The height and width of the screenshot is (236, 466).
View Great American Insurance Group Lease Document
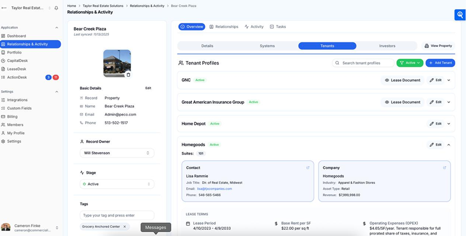tap(402, 102)
